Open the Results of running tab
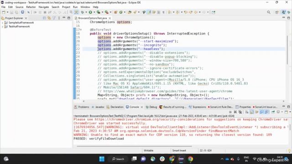Screen dimensions: 292x164 [x=172, y=107]
